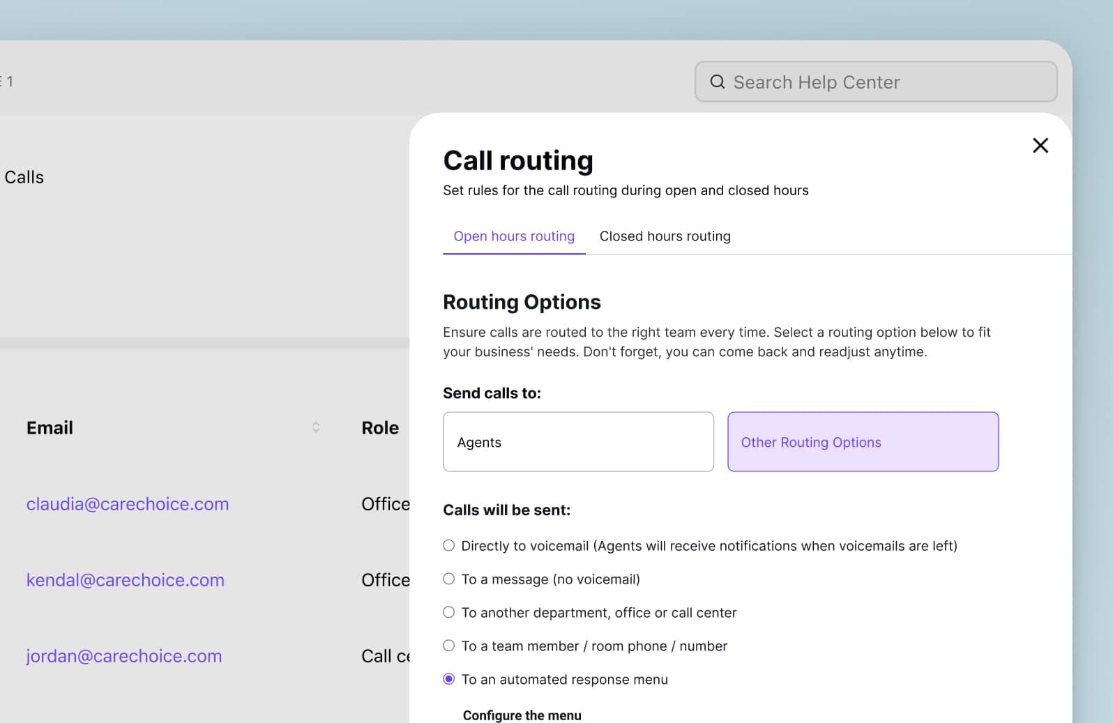Select Directly to voicemail radio option
This screenshot has width=1113, height=723.
coord(449,546)
